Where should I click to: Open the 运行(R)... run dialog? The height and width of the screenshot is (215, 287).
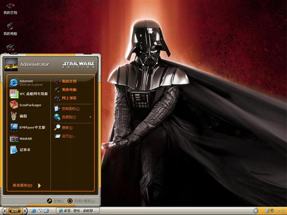pos(65,136)
